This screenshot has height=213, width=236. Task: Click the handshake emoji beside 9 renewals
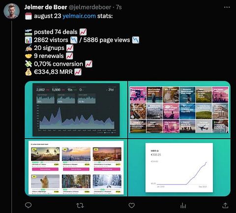point(29,56)
